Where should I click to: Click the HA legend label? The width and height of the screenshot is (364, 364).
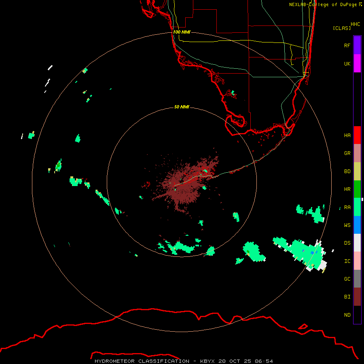coord(347,135)
